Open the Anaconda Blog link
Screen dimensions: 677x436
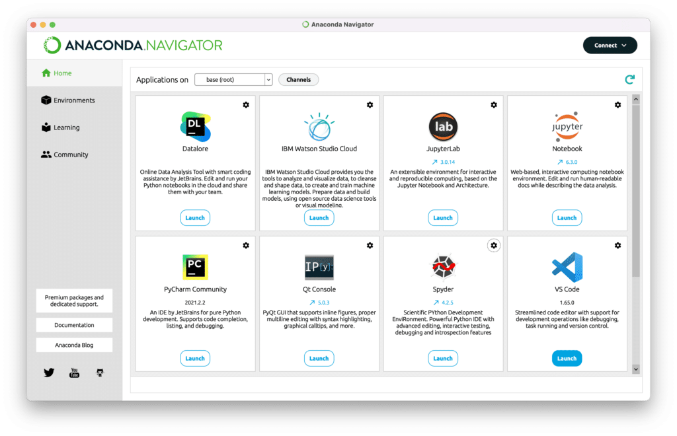[x=74, y=345]
